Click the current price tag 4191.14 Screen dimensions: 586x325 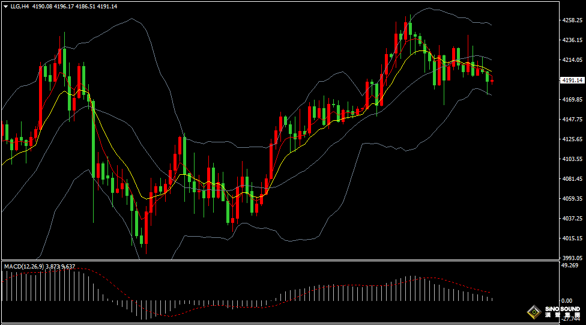(571, 80)
